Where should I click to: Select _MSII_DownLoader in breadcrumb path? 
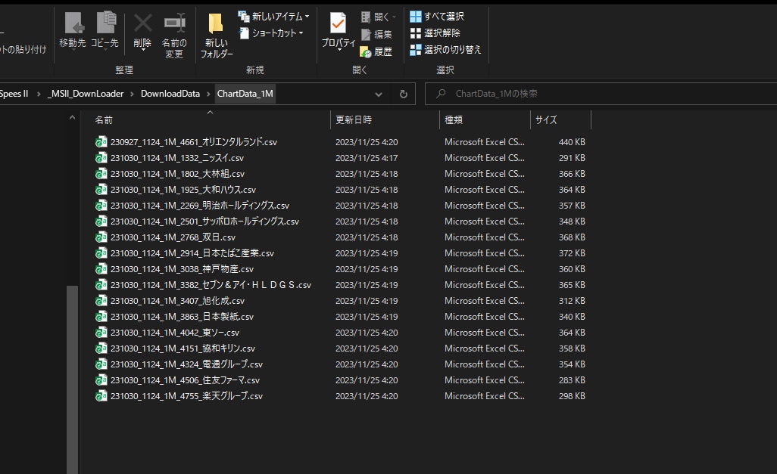(x=86, y=94)
